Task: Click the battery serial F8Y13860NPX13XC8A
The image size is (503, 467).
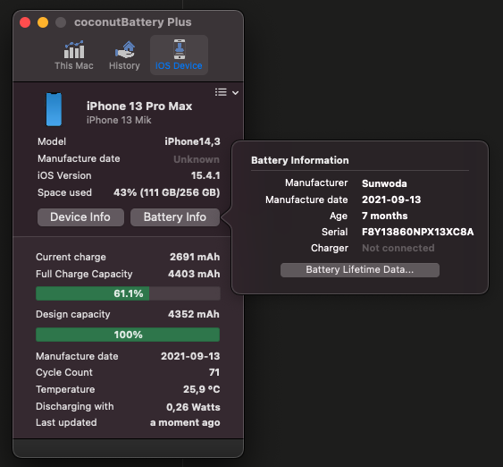Action: (417, 232)
